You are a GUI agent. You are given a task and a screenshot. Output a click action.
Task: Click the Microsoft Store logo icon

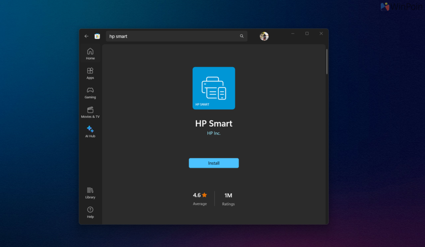click(x=97, y=36)
